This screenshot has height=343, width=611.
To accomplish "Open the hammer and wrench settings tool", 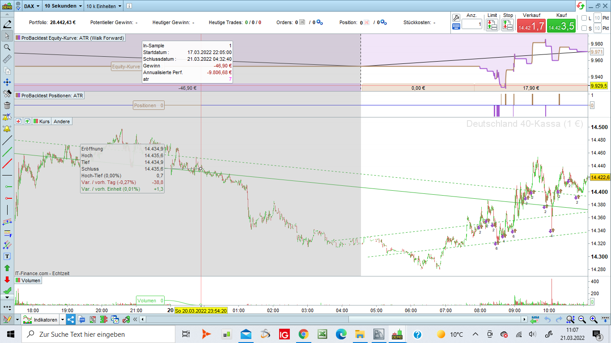I will coord(7,94).
